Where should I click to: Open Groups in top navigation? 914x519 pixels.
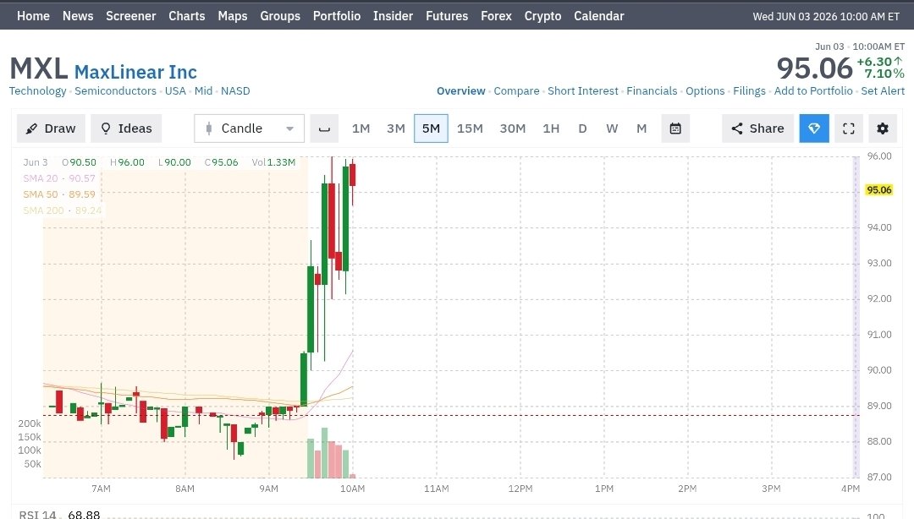coord(280,16)
